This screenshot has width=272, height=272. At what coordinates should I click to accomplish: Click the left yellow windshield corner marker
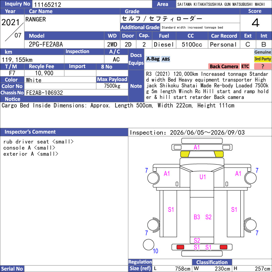[x=185, y=154]
